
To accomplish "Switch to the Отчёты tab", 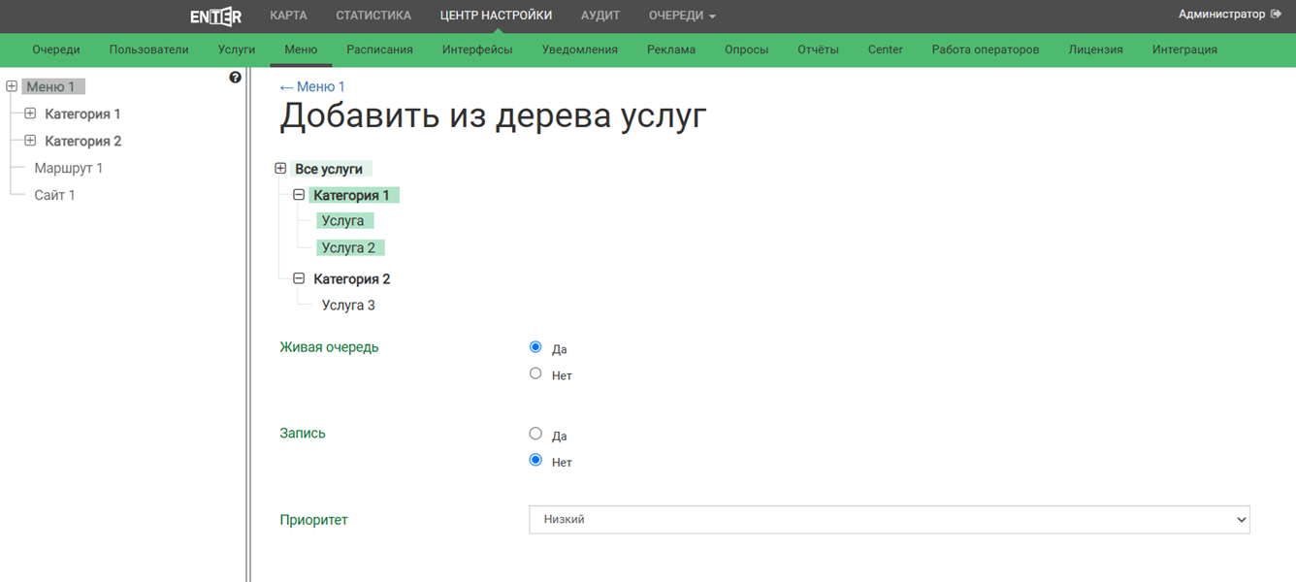I will coord(818,49).
